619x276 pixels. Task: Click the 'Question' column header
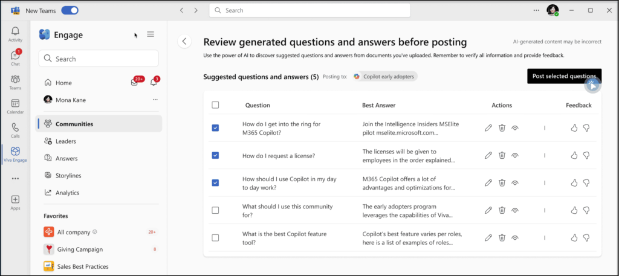(x=258, y=105)
